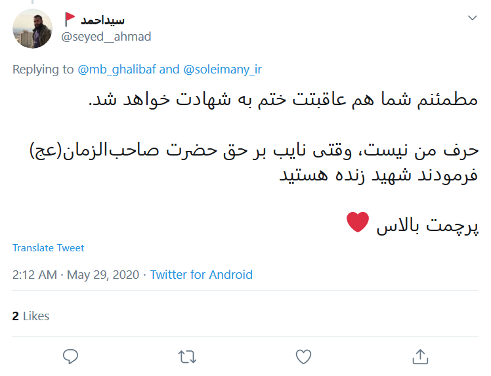Viewport: 491px width, 376px height.
Task: Open the author's profile picture
Action: tap(32, 29)
